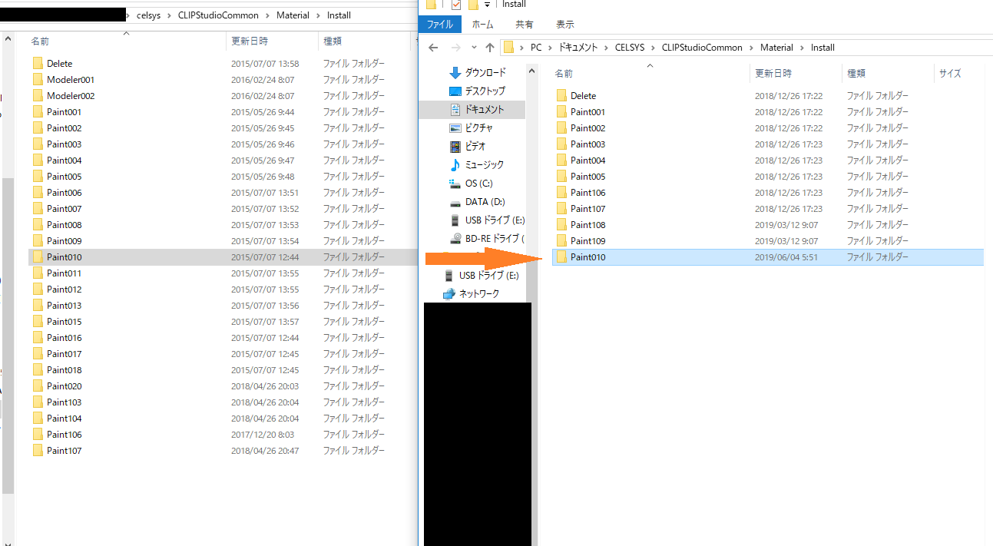993x546 pixels.
Task: Click PC in the front window address bar
Action: point(536,48)
